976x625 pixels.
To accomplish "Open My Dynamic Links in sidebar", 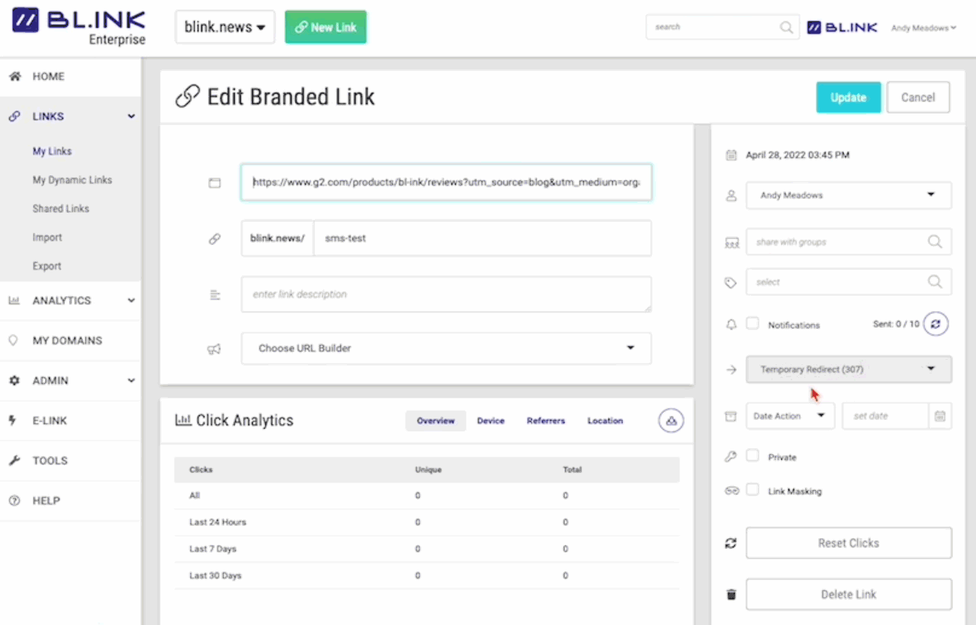I will (72, 180).
